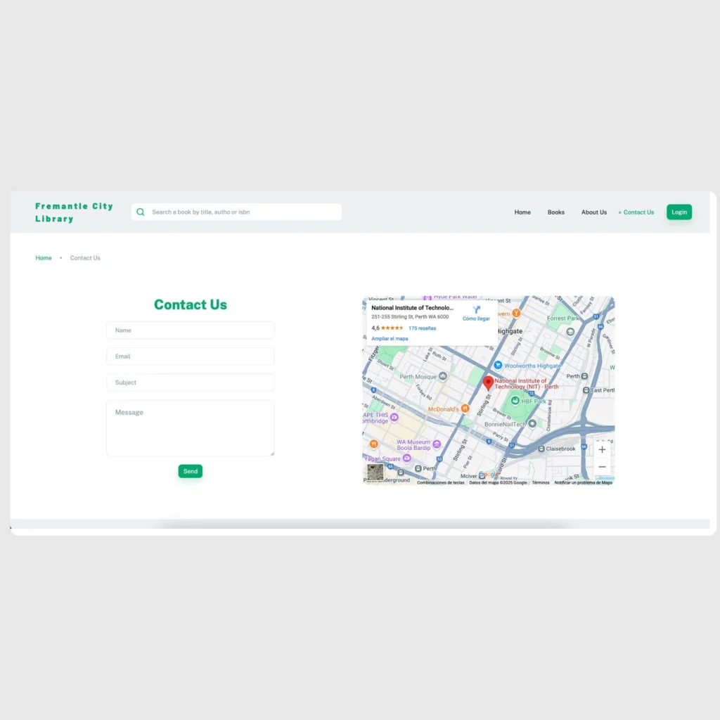The image size is (720, 720).
Task: Go to the About Us page
Action: coord(594,212)
